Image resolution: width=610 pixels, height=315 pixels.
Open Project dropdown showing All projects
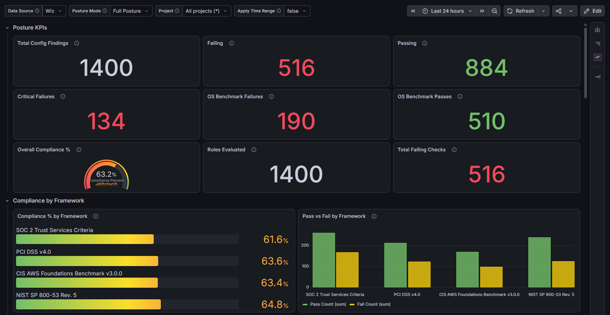[207, 11]
